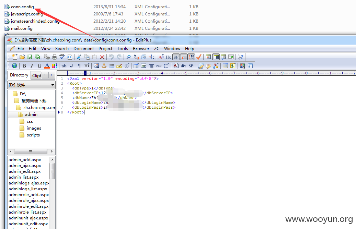Toggle line numbers display button
This screenshot has width=356, height=229.
[x=192, y=57]
